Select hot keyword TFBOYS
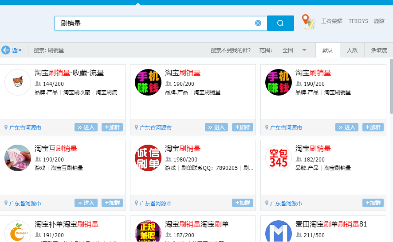The image size is (393, 242). point(358,21)
